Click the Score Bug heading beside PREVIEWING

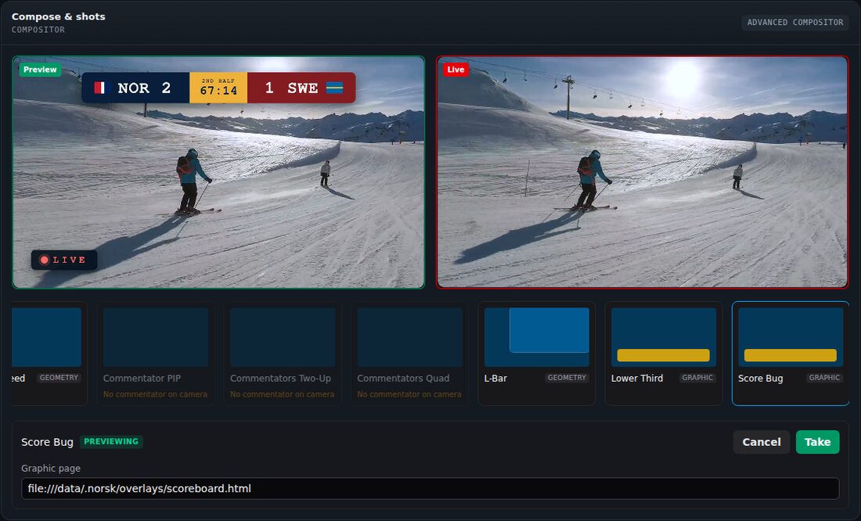point(47,442)
